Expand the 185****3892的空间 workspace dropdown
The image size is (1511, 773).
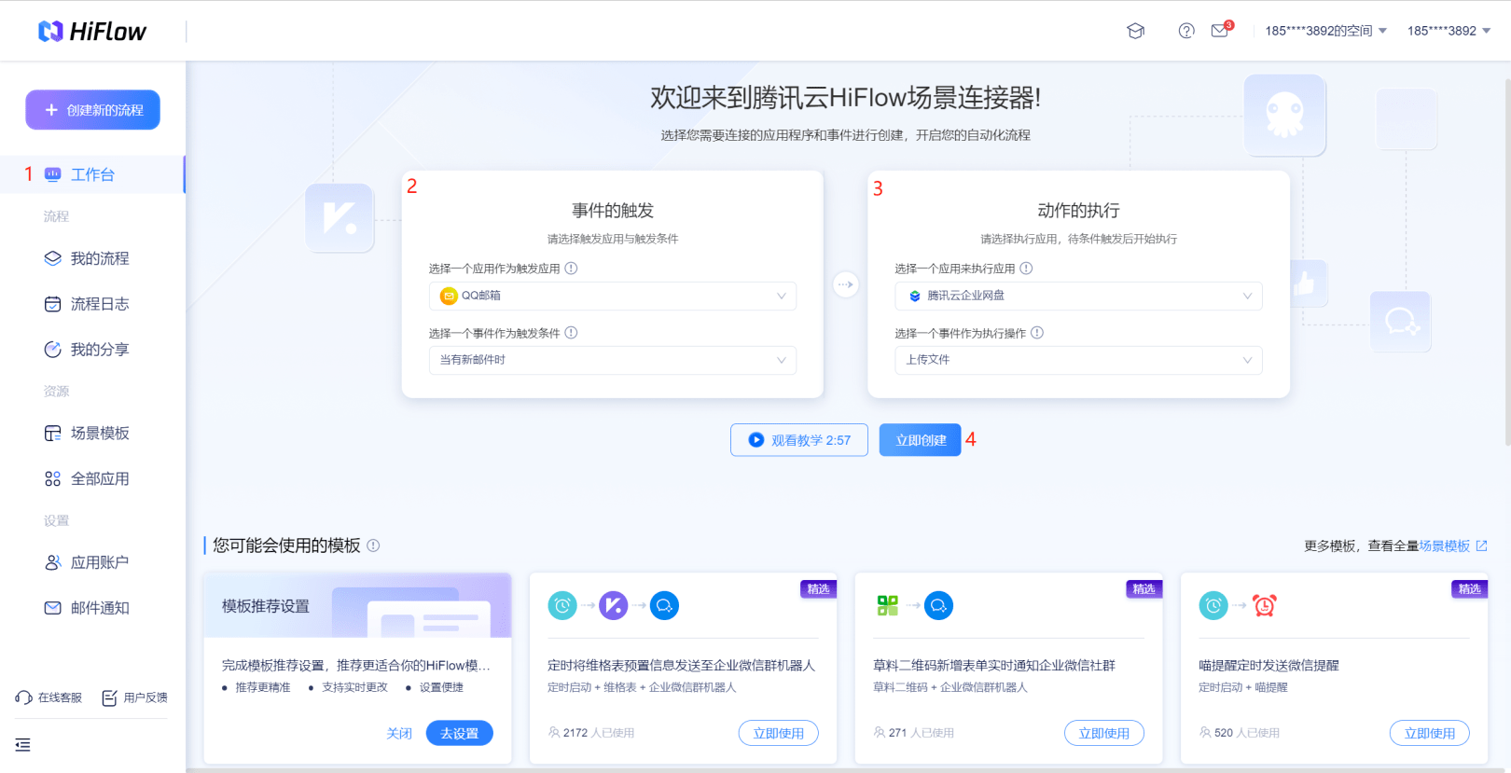pos(1325,31)
